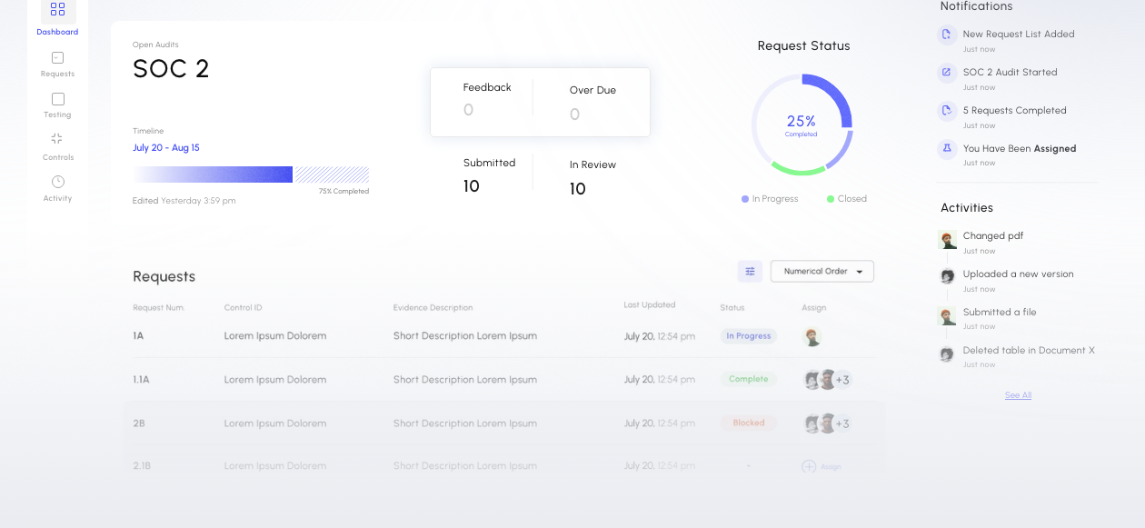The width and height of the screenshot is (1145, 528).
Task: Click the In Review count of 10
Action: (578, 189)
